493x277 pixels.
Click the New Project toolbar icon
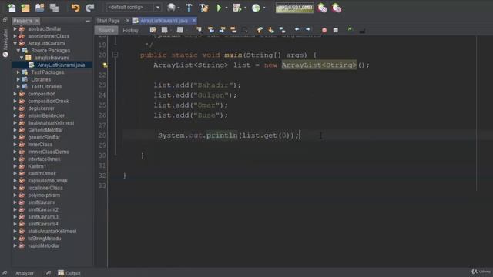pyautogui.click(x=25, y=8)
